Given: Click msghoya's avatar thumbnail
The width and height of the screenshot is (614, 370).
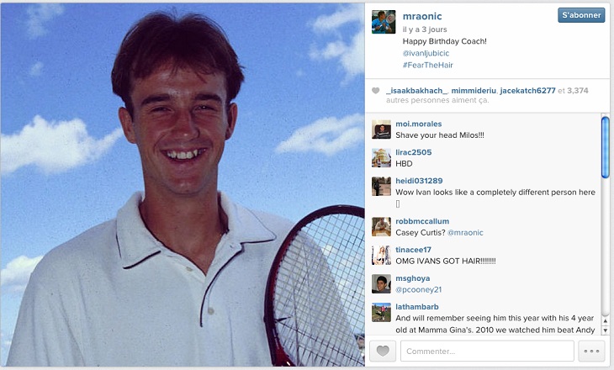Looking at the screenshot, I should (381, 284).
